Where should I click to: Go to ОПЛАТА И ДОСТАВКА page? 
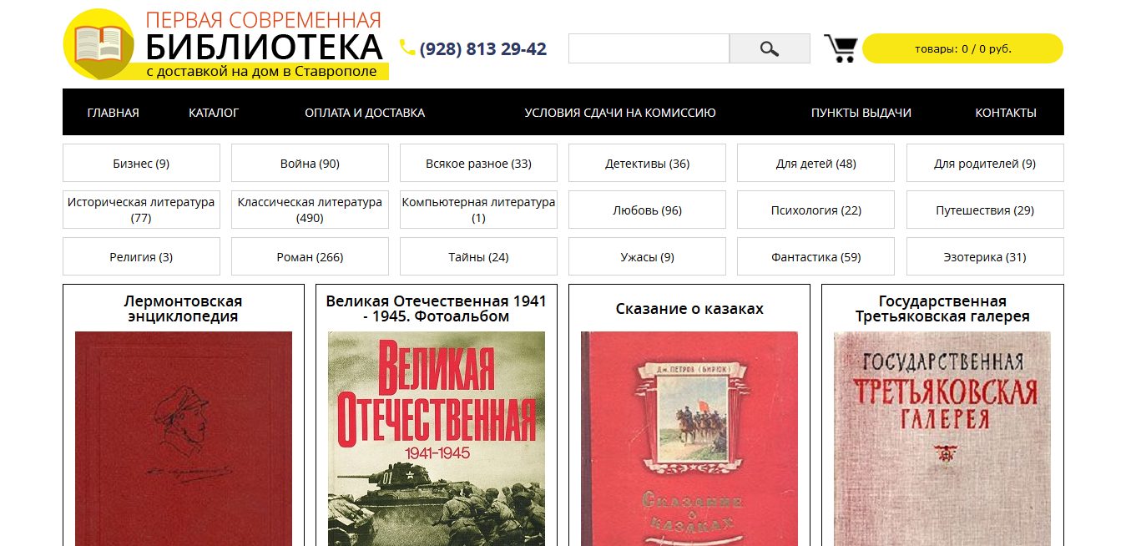365,113
